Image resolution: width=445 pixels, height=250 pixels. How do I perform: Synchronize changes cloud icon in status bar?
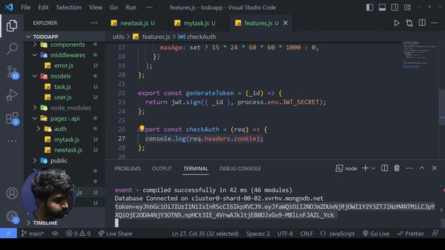click(55, 233)
